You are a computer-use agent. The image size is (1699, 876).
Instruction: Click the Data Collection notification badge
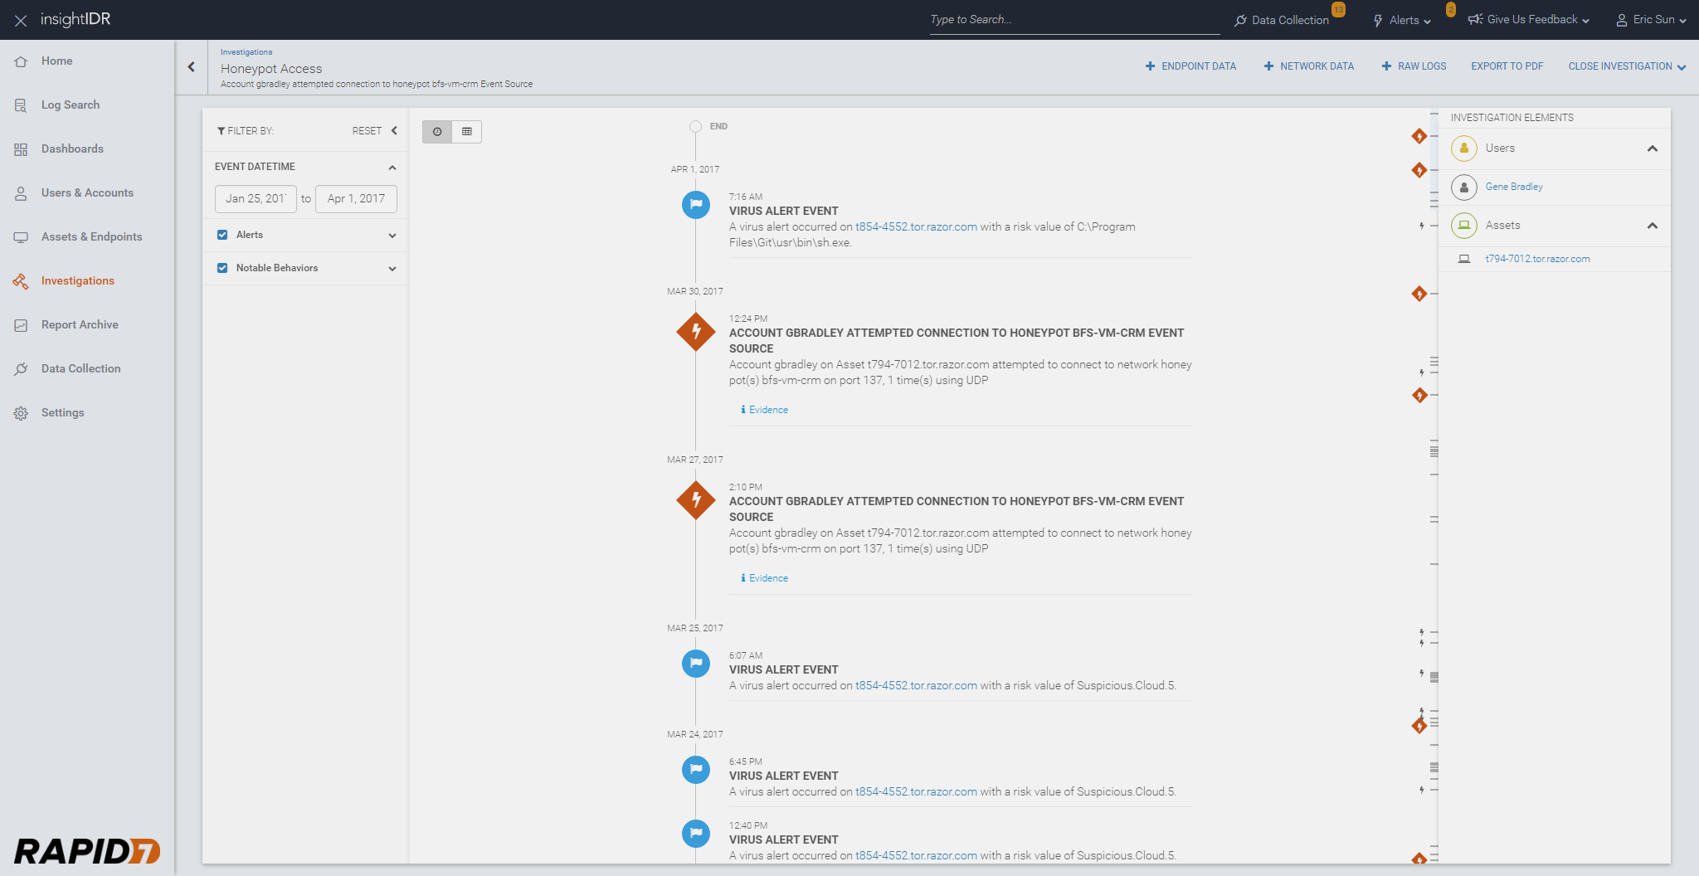tap(1338, 10)
